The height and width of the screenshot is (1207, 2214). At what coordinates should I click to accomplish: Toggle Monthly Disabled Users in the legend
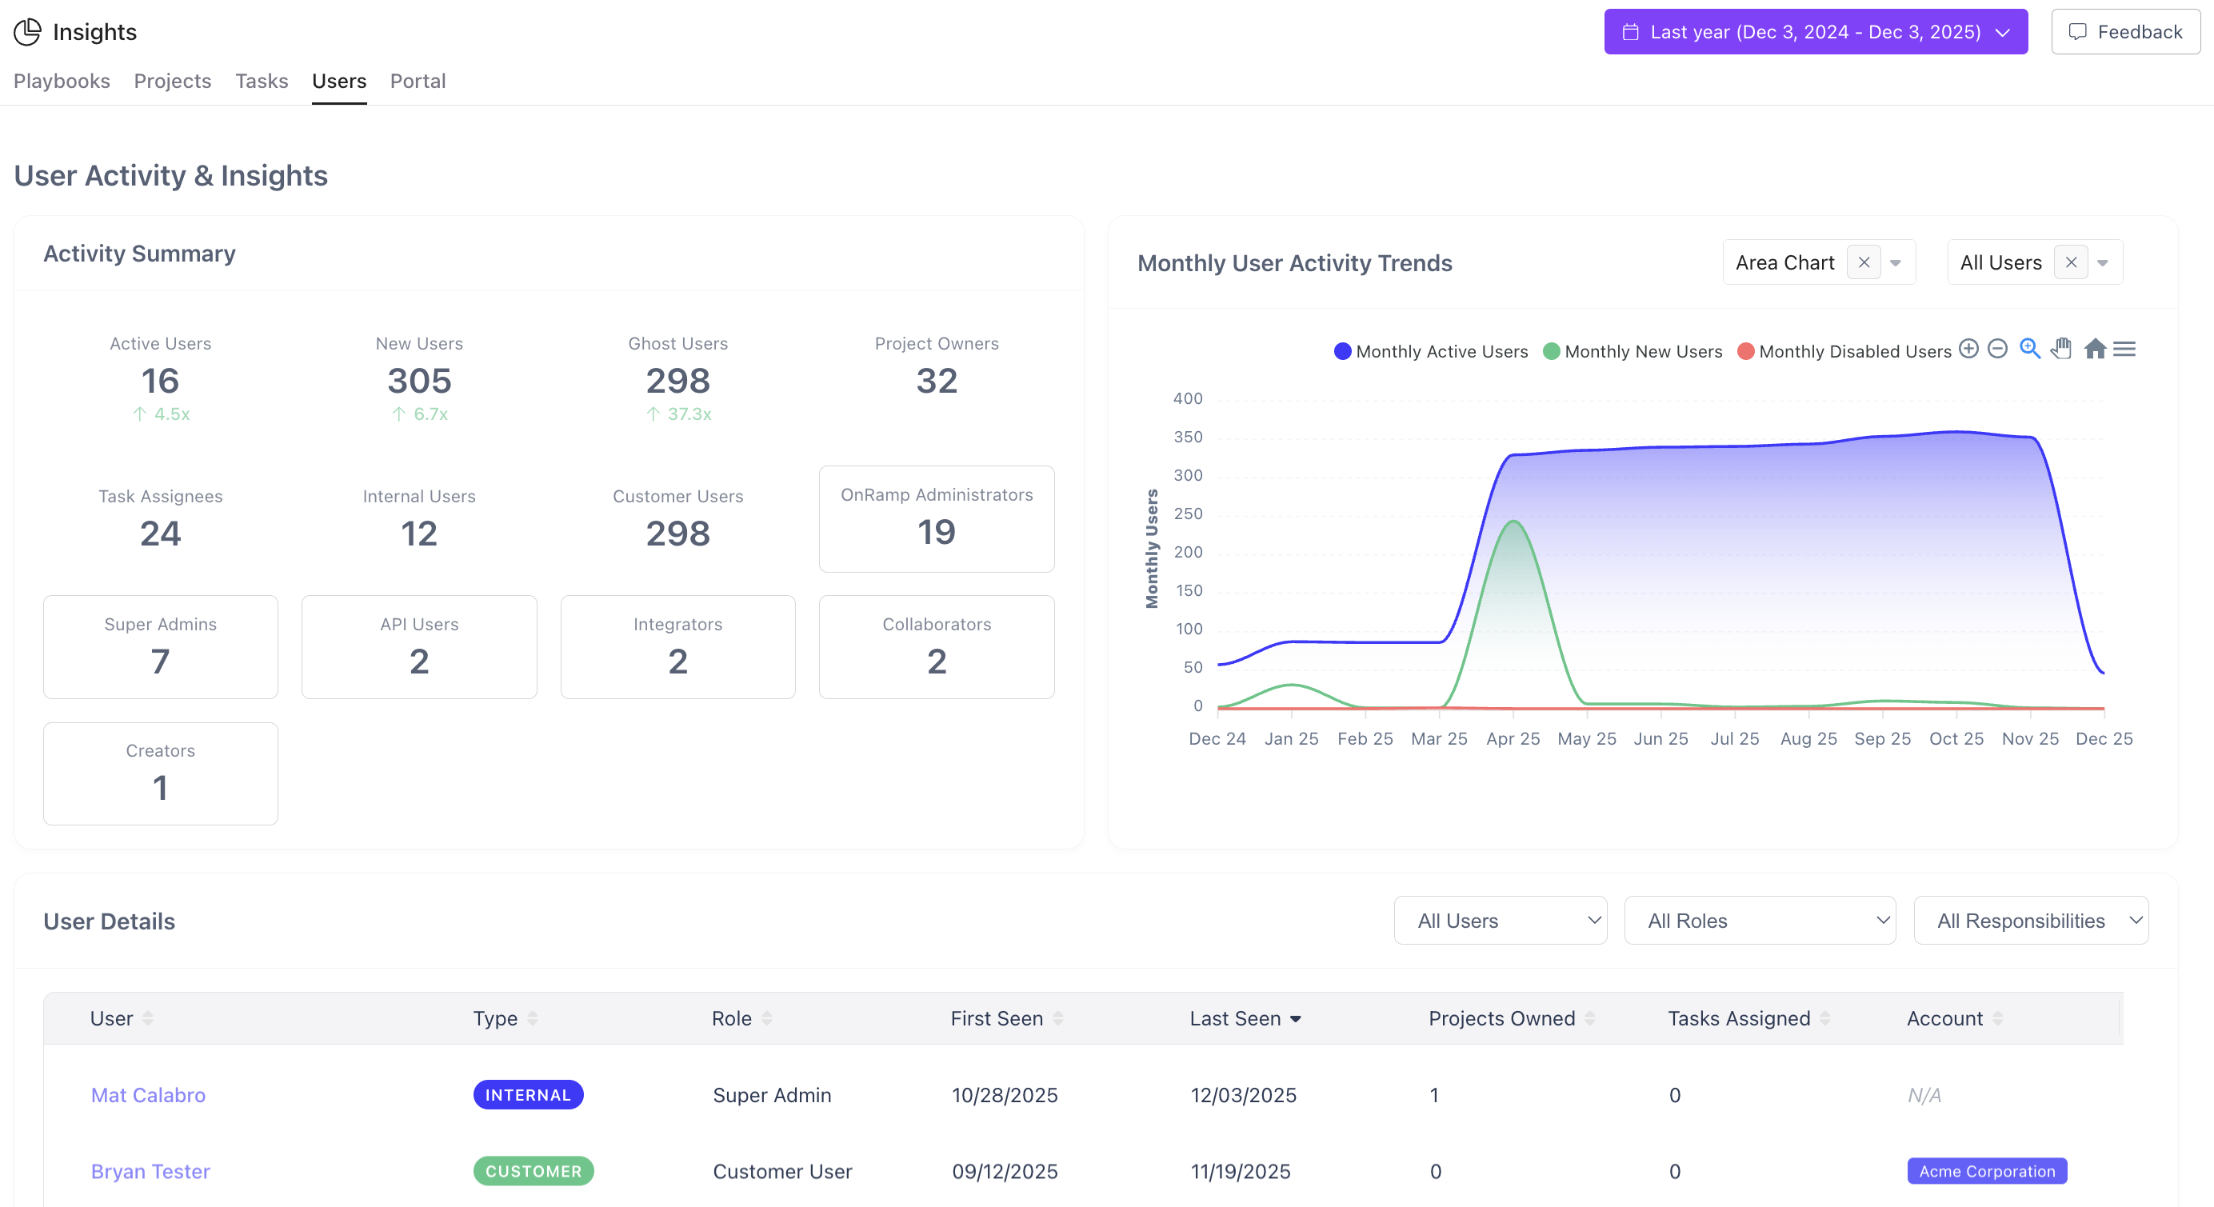(1844, 351)
